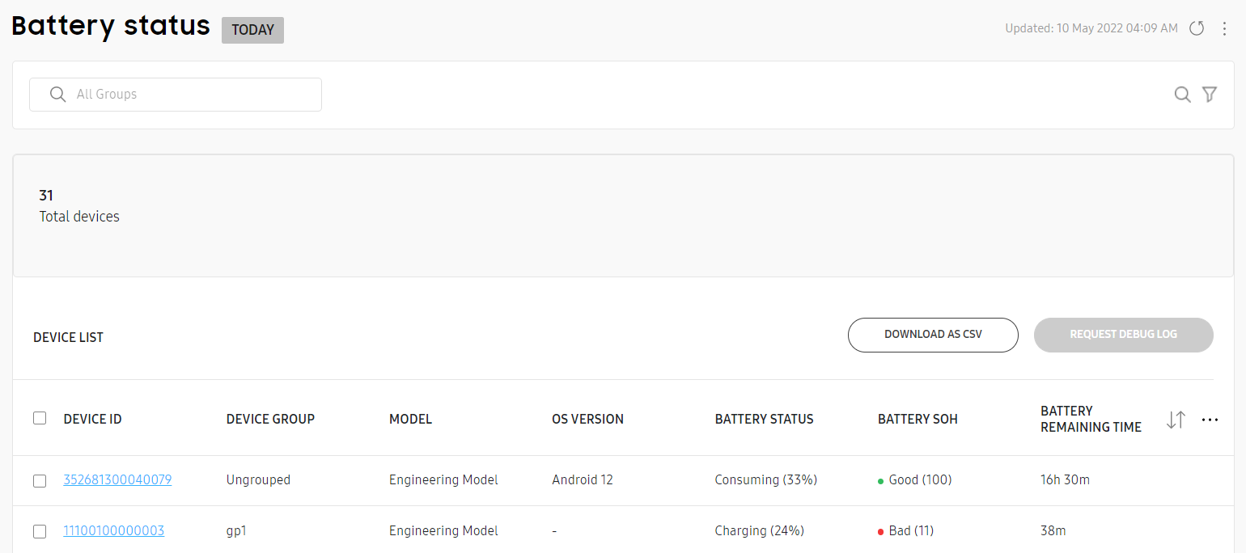Open device link 11100100000003
The width and height of the screenshot is (1246, 553).
point(114,530)
